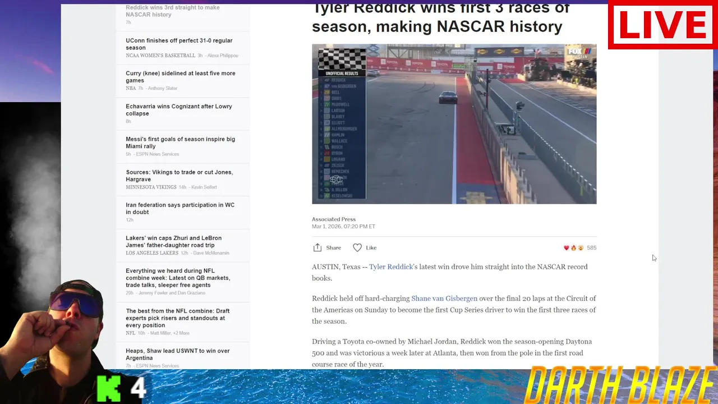The width and height of the screenshot is (718, 404).
Task: Open the Tyler Reddick player link
Action: click(391, 267)
